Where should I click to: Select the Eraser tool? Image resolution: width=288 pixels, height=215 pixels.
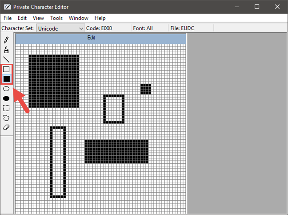[x=6, y=128]
